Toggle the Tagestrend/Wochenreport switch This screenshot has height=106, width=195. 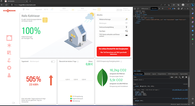53,62
